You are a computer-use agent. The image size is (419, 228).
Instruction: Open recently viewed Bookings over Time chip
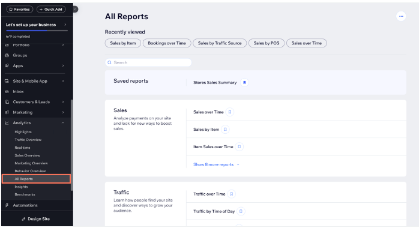coord(167,43)
